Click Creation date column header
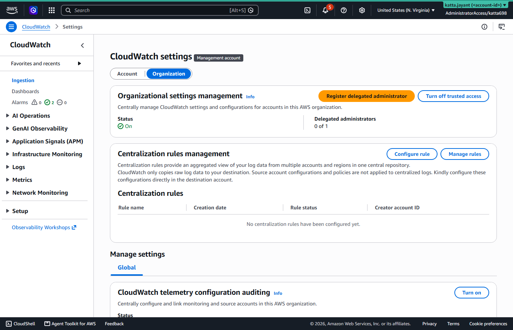This screenshot has height=330, width=513. click(210, 208)
